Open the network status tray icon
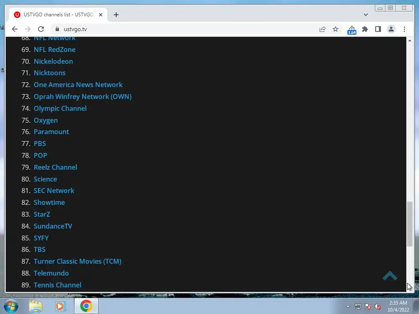Viewport: 419px width, 314px height. point(358,306)
